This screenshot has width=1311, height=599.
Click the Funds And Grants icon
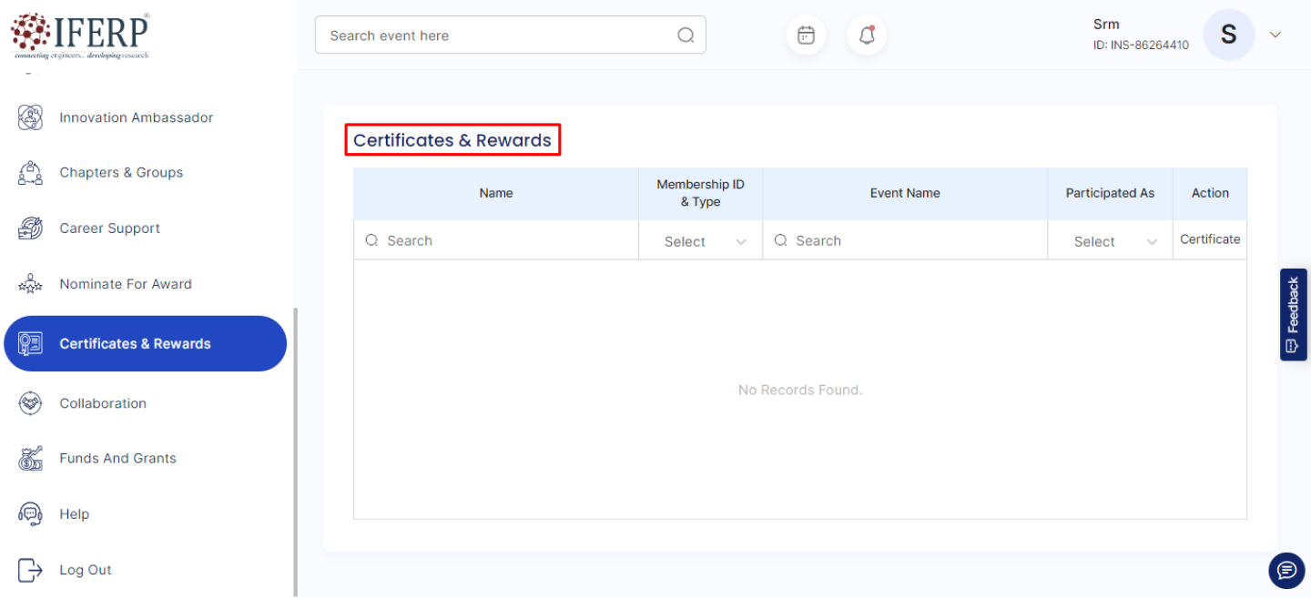30,458
